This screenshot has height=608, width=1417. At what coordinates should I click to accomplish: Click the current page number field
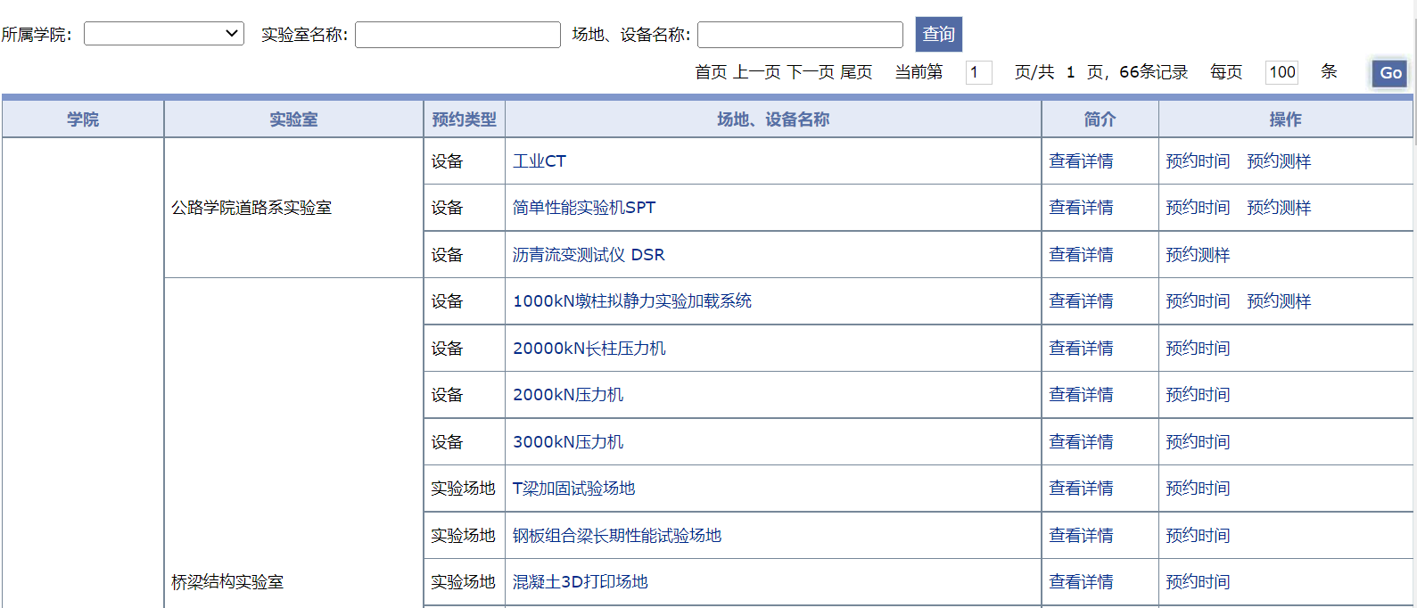[978, 72]
